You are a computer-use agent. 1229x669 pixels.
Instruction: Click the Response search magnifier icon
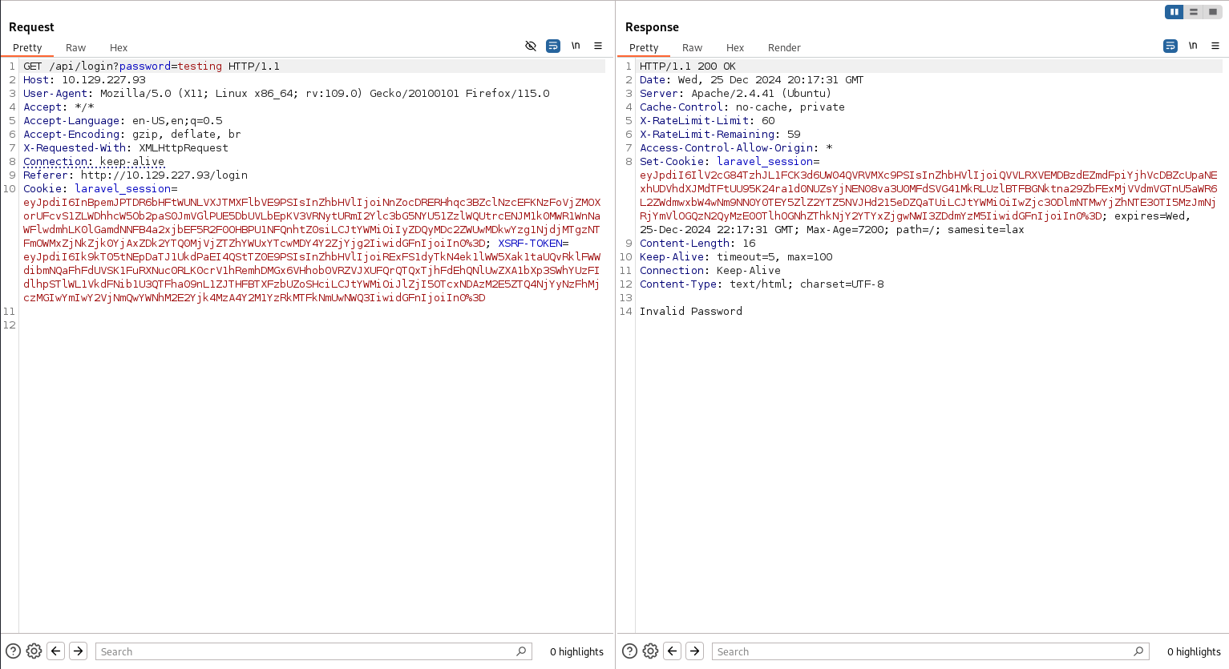pyautogui.click(x=1139, y=651)
